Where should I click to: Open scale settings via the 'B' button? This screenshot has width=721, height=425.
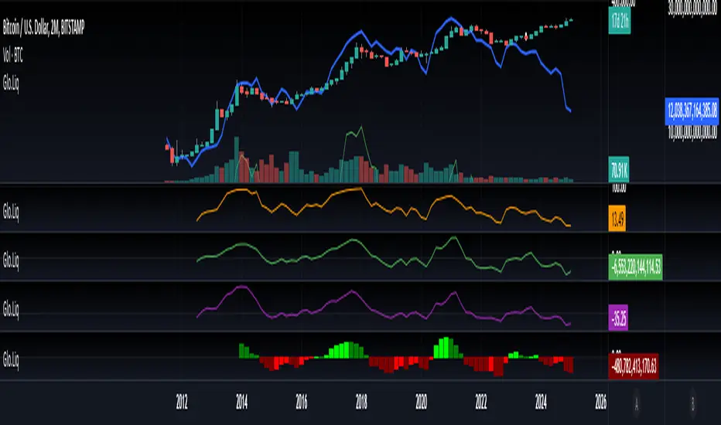tap(692, 404)
